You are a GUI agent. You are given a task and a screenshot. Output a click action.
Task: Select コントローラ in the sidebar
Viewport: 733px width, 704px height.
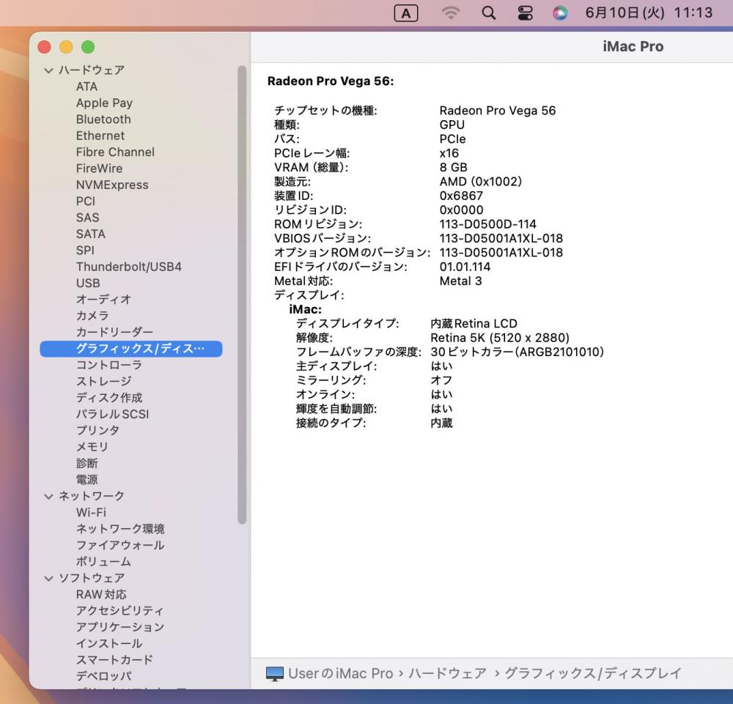click(109, 366)
